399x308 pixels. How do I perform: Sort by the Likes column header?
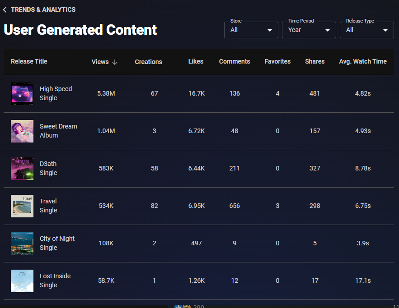(x=196, y=61)
